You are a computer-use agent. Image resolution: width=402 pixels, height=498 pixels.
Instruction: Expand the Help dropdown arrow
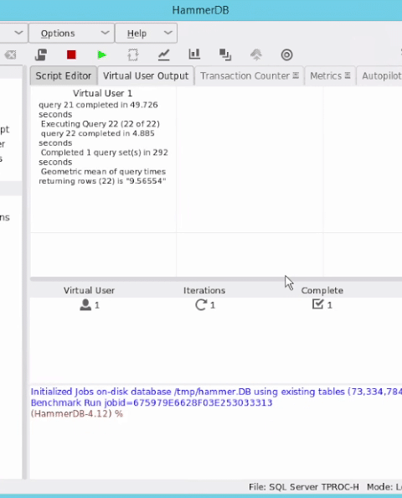click(x=168, y=33)
